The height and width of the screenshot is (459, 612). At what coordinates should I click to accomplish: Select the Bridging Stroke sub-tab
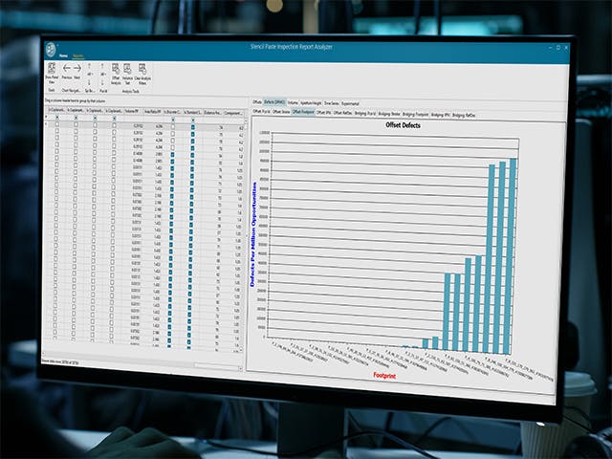pos(389,114)
